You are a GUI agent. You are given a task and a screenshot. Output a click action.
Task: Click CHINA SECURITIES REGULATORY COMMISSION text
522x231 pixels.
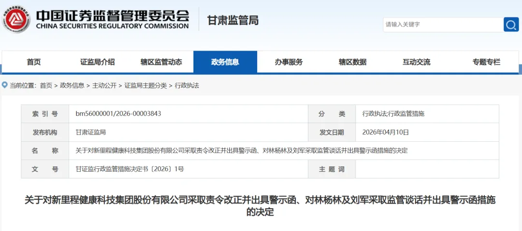pyautogui.click(x=113, y=26)
